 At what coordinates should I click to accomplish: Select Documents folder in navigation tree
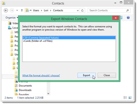(x=25, y=86)
